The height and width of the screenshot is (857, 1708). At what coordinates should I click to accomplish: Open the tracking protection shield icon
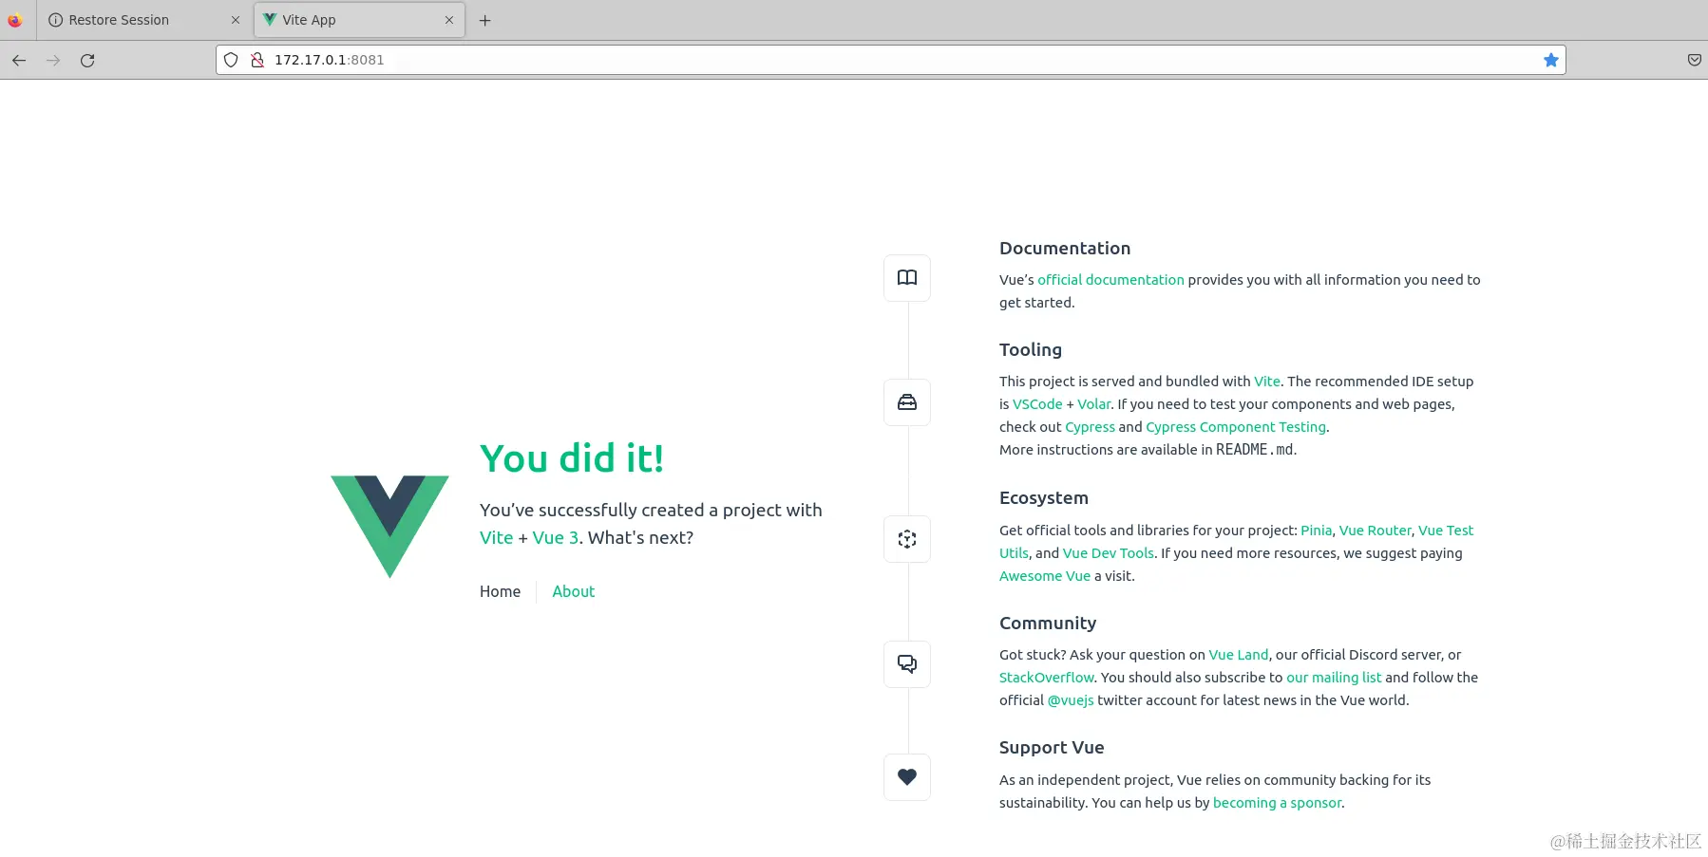(231, 60)
